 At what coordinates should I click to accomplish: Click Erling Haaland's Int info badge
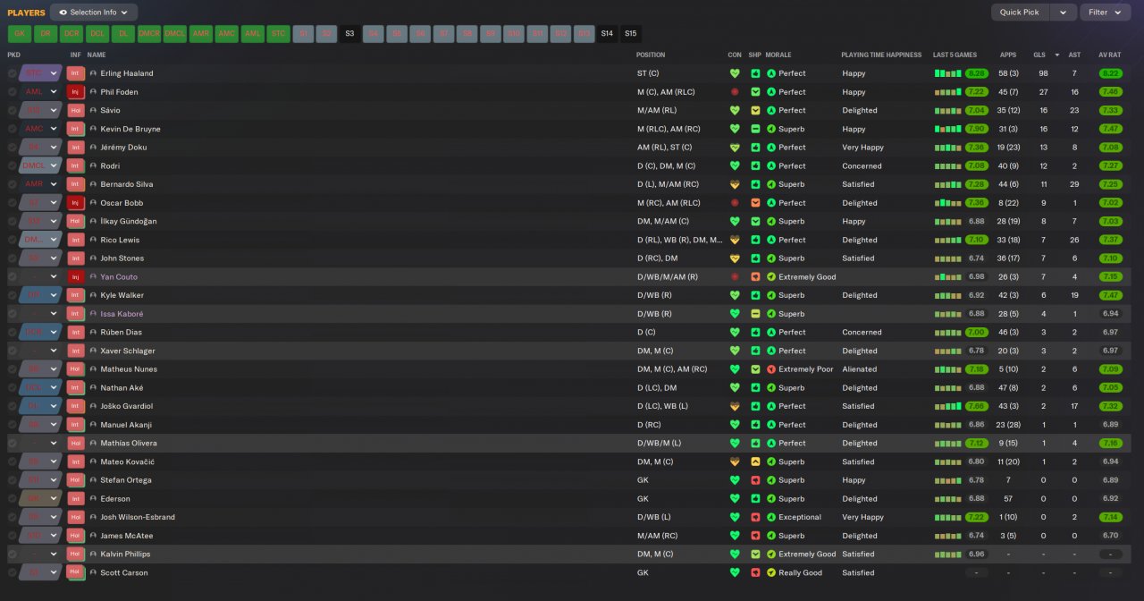point(76,73)
